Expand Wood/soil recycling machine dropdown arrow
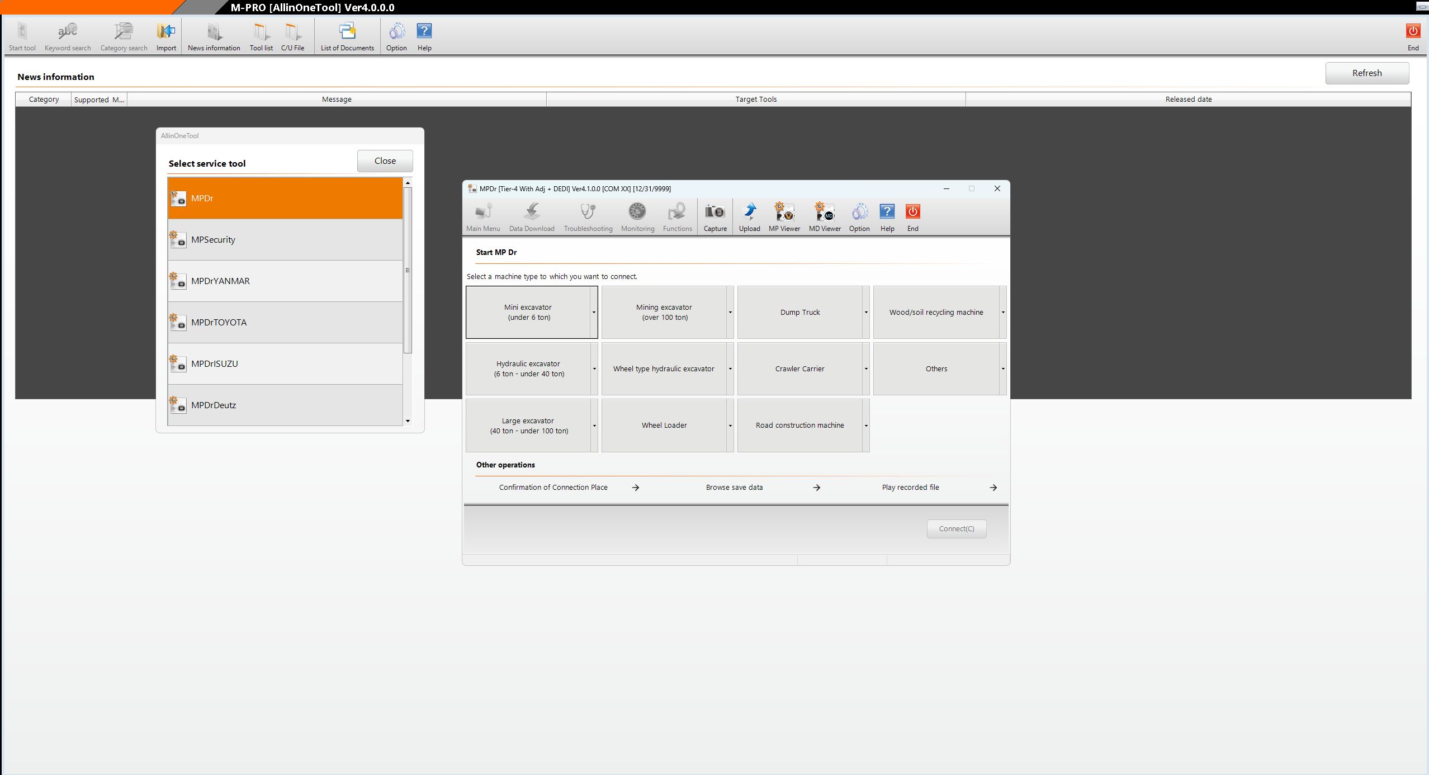1429x775 pixels. point(1003,312)
